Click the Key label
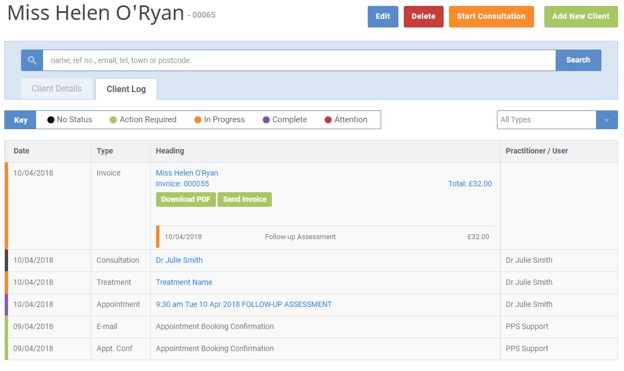Image resolution: width=624 pixels, height=371 pixels. (x=20, y=120)
